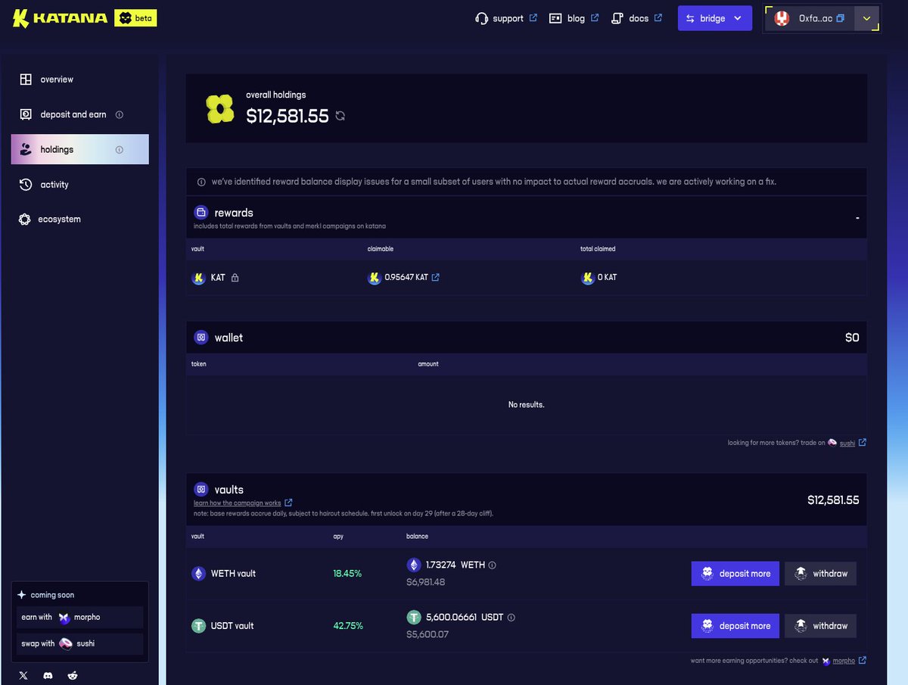Click the overall holdings $12,581.55 amount
908x685 pixels.
pyautogui.click(x=288, y=116)
